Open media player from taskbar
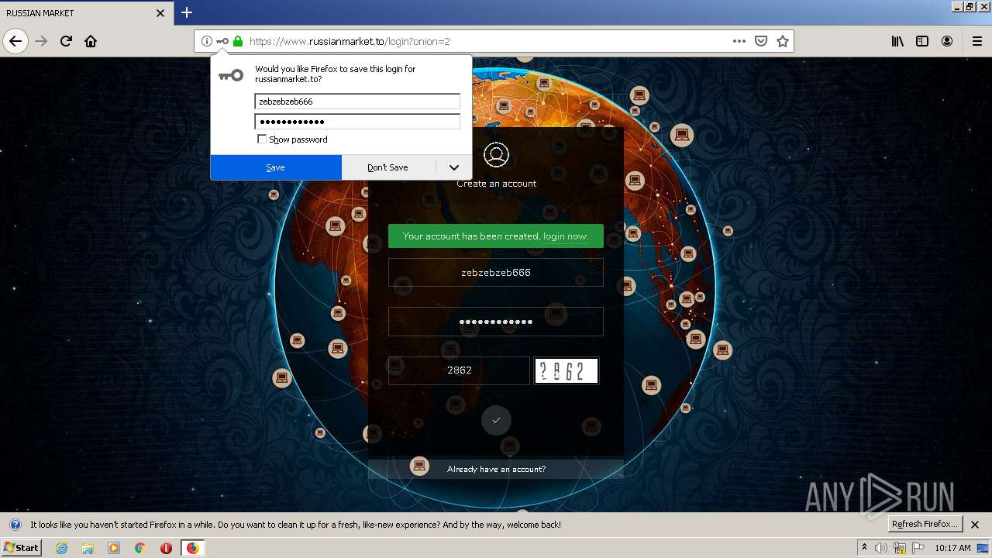992x558 pixels. [114, 548]
